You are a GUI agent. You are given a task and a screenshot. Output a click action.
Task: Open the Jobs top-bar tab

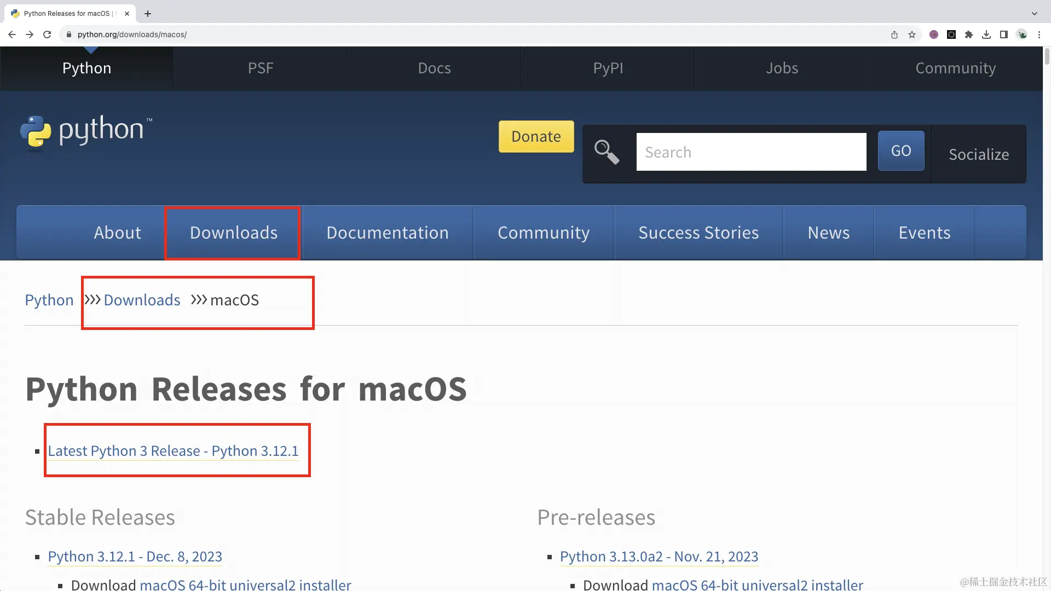(x=782, y=68)
